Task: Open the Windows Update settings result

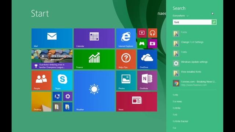Action: pos(195,63)
